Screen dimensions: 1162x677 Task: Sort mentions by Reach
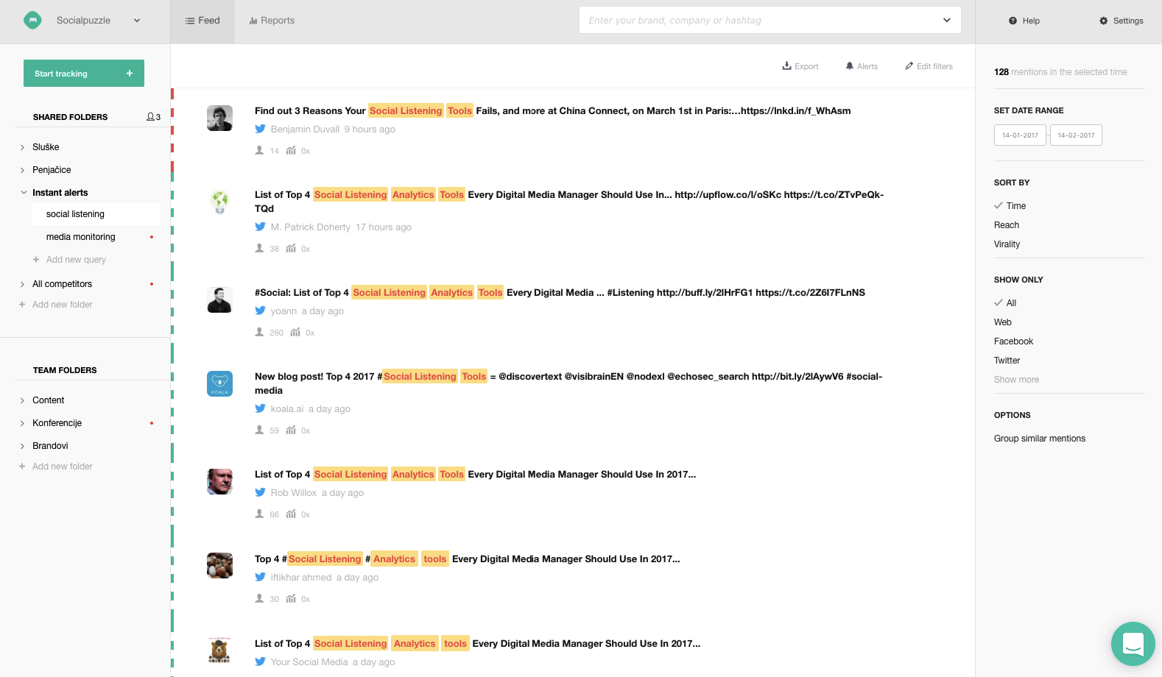pos(1006,225)
